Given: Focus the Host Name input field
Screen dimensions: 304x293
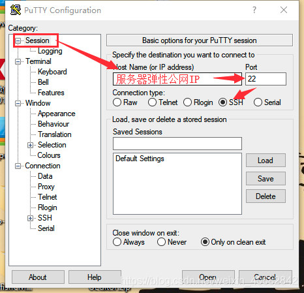Looking at the screenshot, I should 177,79.
